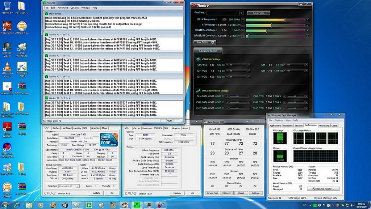Screen dimensions: 371x209
Task: Open Prime95's Options menu
Action: click(75, 8)
